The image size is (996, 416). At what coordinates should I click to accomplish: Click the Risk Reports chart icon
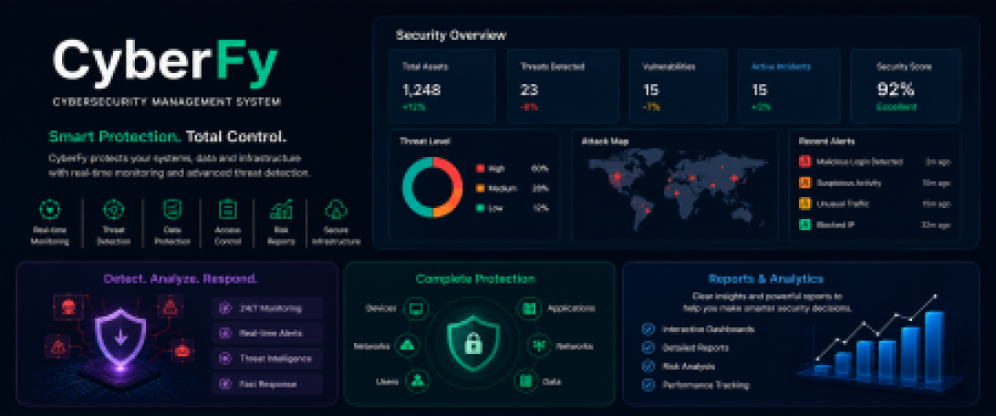pyautogui.click(x=280, y=210)
